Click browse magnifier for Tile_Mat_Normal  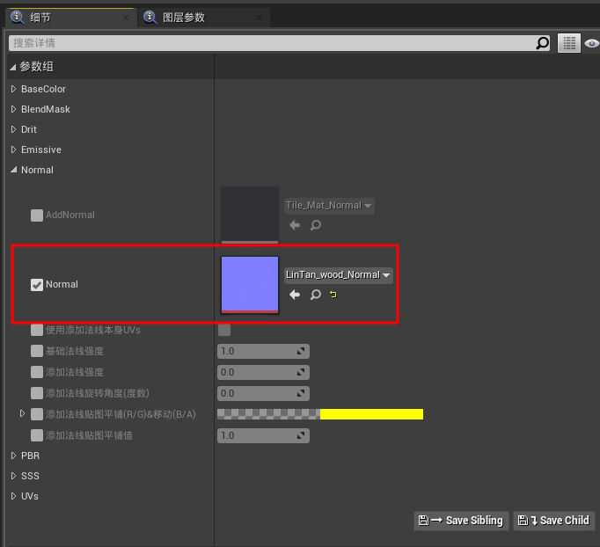coord(315,225)
